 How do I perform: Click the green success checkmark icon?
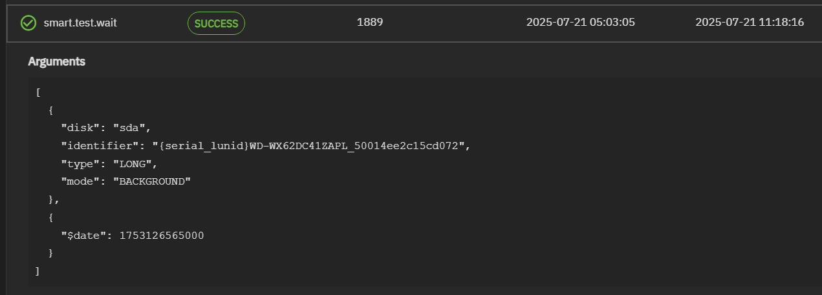point(28,23)
